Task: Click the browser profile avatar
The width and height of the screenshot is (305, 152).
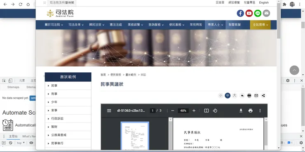Action: point(292,4)
